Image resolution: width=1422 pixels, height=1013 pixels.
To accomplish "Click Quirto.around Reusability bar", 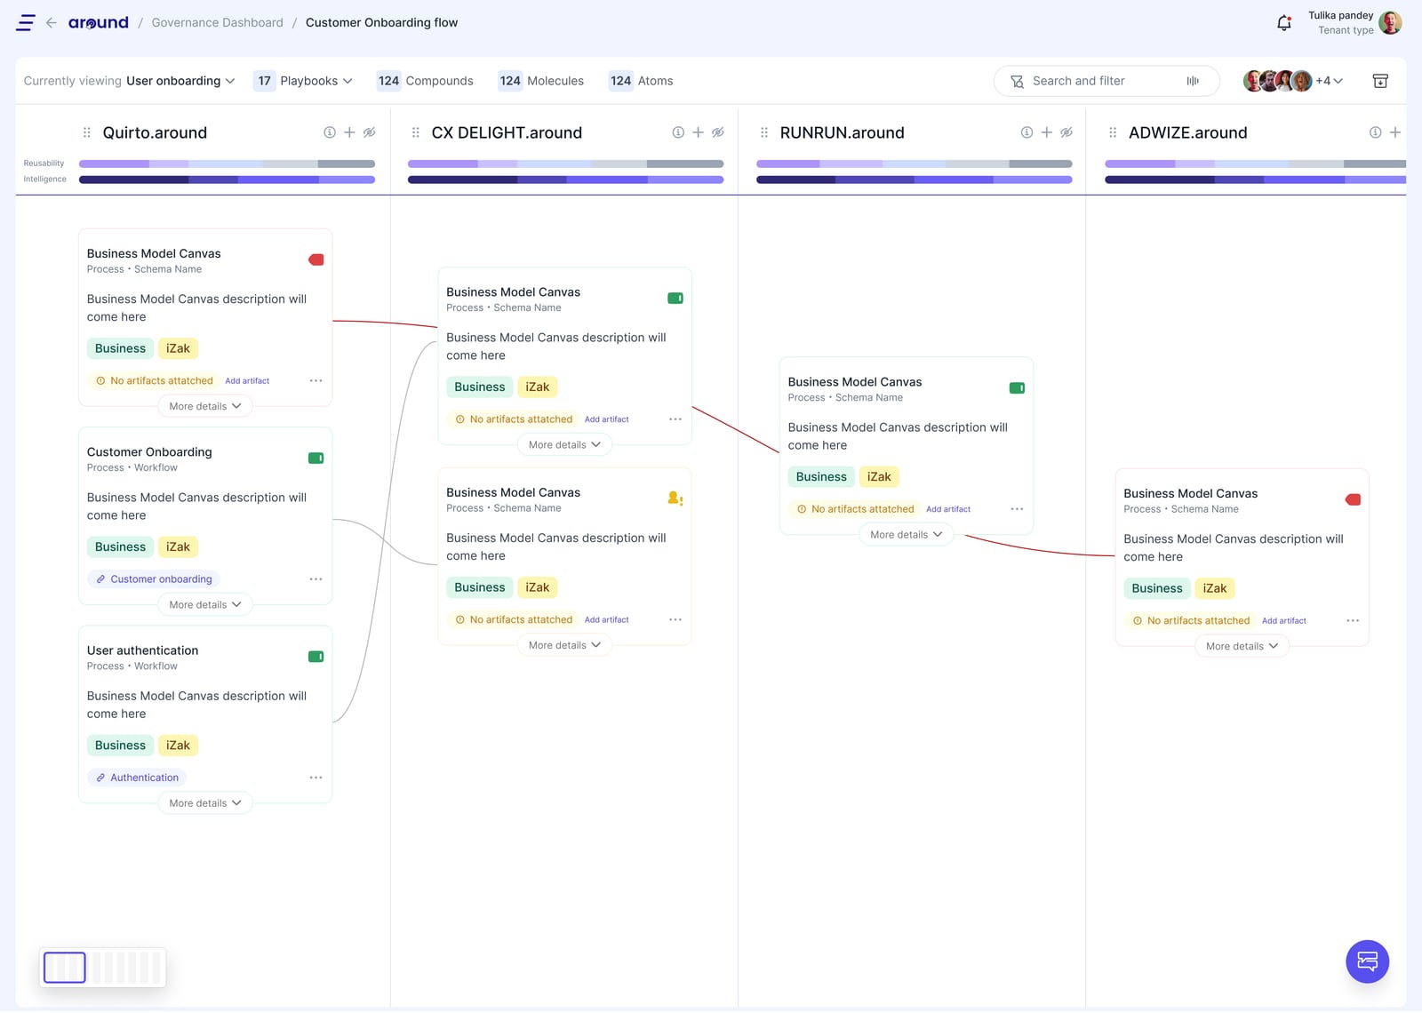I will click(x=227, y=164).
